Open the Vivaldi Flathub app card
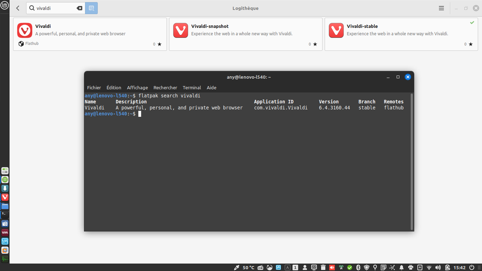 [x=90, y=34]
